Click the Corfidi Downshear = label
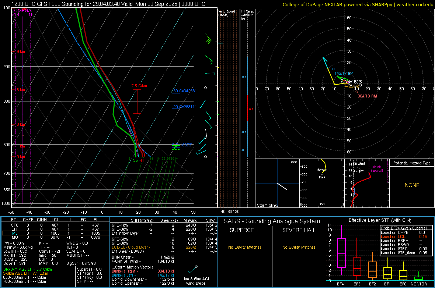The width and height of the screenshot is (435, 288). (x=129, y=279)
